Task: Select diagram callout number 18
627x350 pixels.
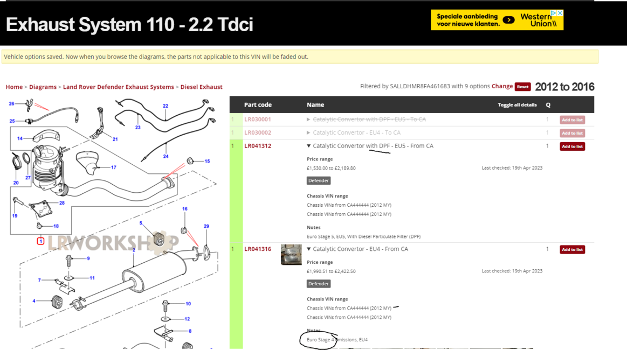Action: tap(56, 226)
